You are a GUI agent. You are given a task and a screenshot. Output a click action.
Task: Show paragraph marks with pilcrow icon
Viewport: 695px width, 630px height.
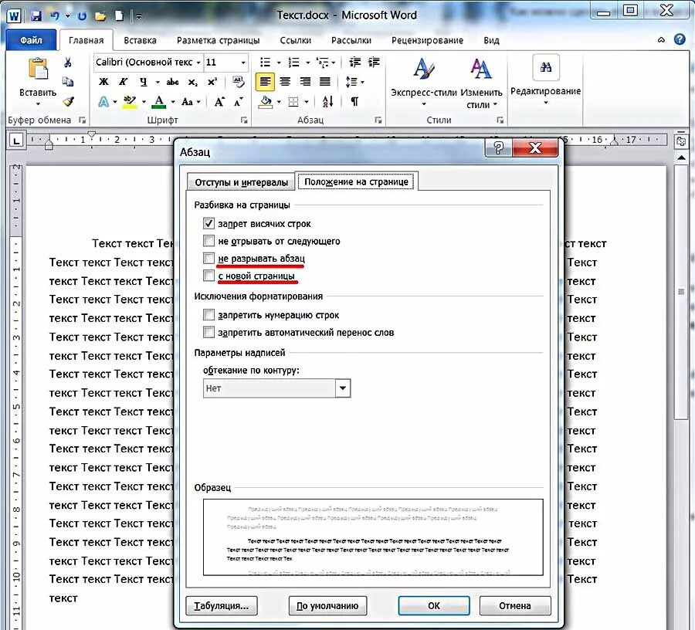pos(354,102)
